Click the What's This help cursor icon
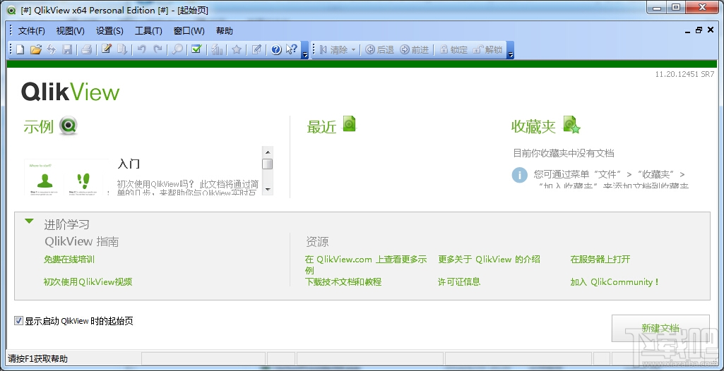Viewport: 724px width, 371px height. pyautogui.click(x=291, y=49)
